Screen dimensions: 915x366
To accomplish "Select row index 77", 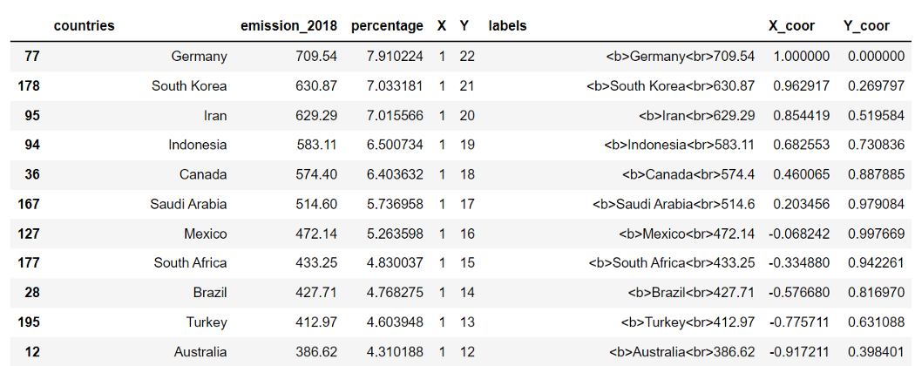I will [x=33, y=57].
